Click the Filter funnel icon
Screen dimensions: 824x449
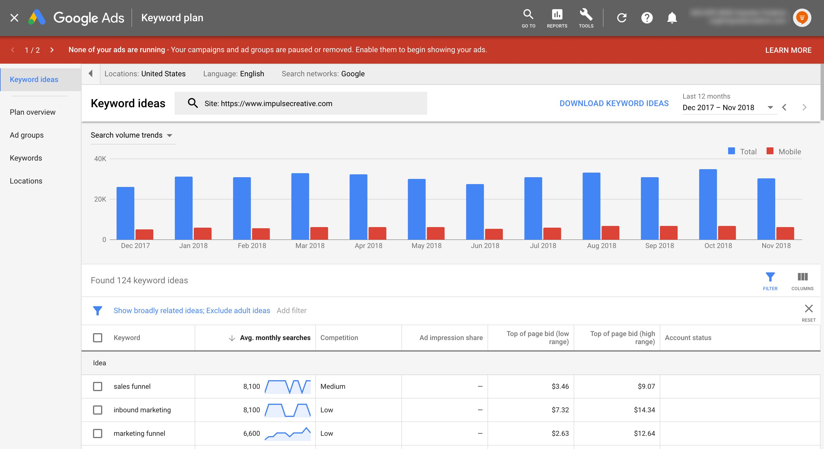tap(770, 280)
